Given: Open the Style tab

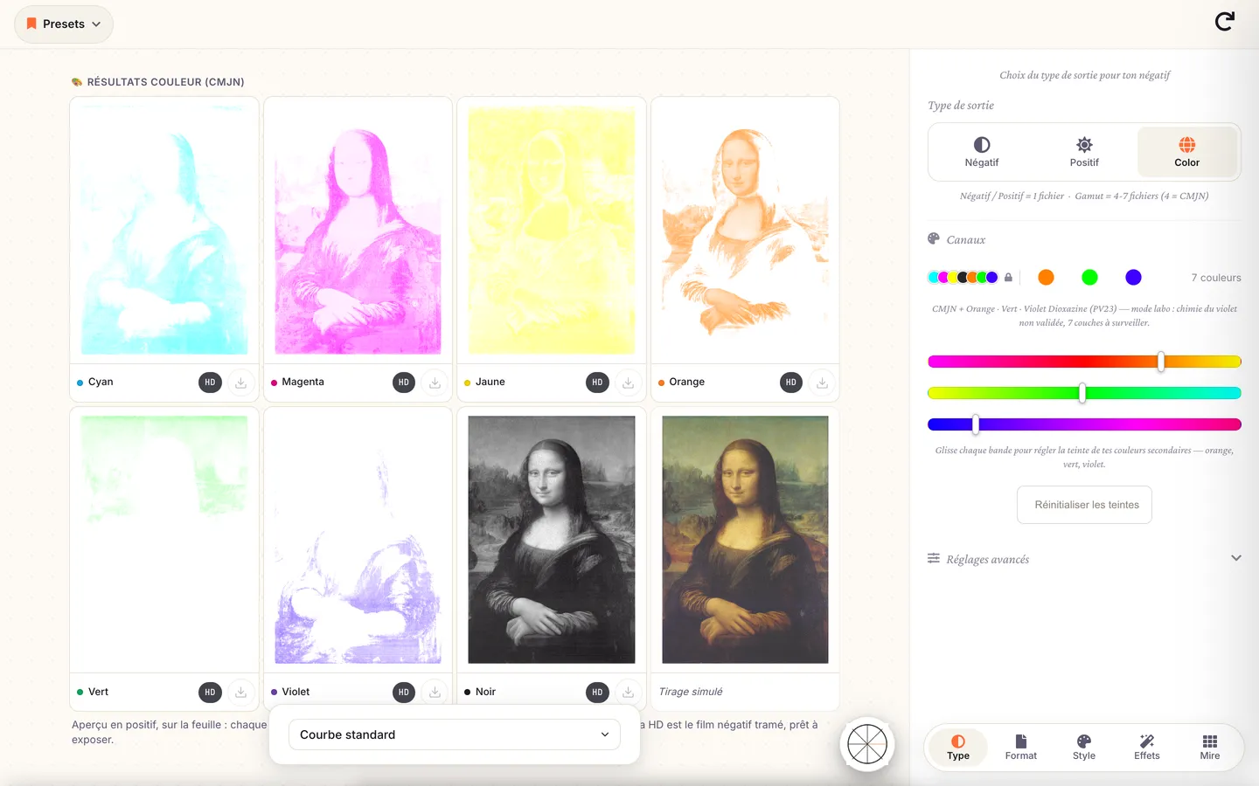Looking at the screenshot, I should 1084,748.
